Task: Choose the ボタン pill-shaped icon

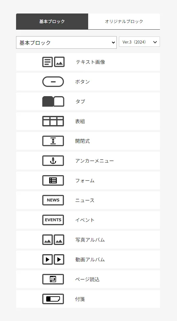Action: pos(53,82)
